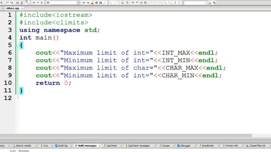
Task: Click the highlighted closing brace on line 11
Action: pos(21,91)
